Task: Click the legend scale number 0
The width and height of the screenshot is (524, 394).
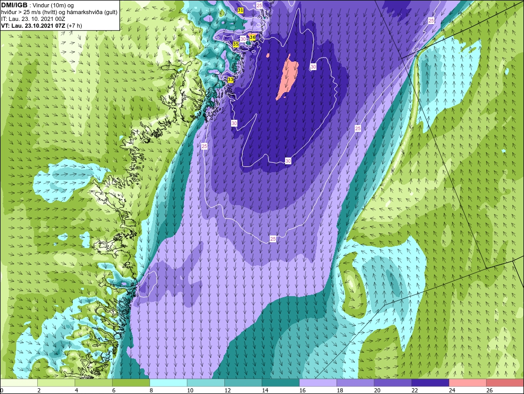Action: (2, 390)
